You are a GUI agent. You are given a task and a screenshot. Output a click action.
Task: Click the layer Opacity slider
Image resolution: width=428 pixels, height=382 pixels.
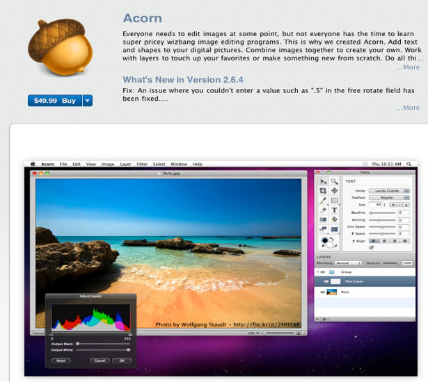click(x=391, y=263)
